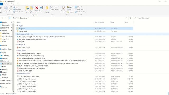Open esignature folder in quick access
169x95 pixels.
coord(5,39)
